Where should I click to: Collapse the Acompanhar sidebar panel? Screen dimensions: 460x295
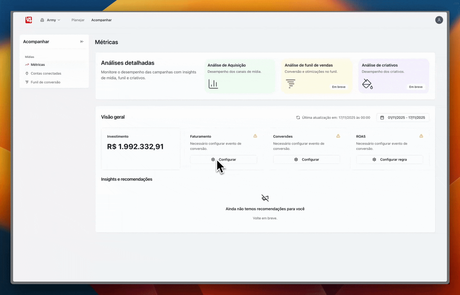82,42
